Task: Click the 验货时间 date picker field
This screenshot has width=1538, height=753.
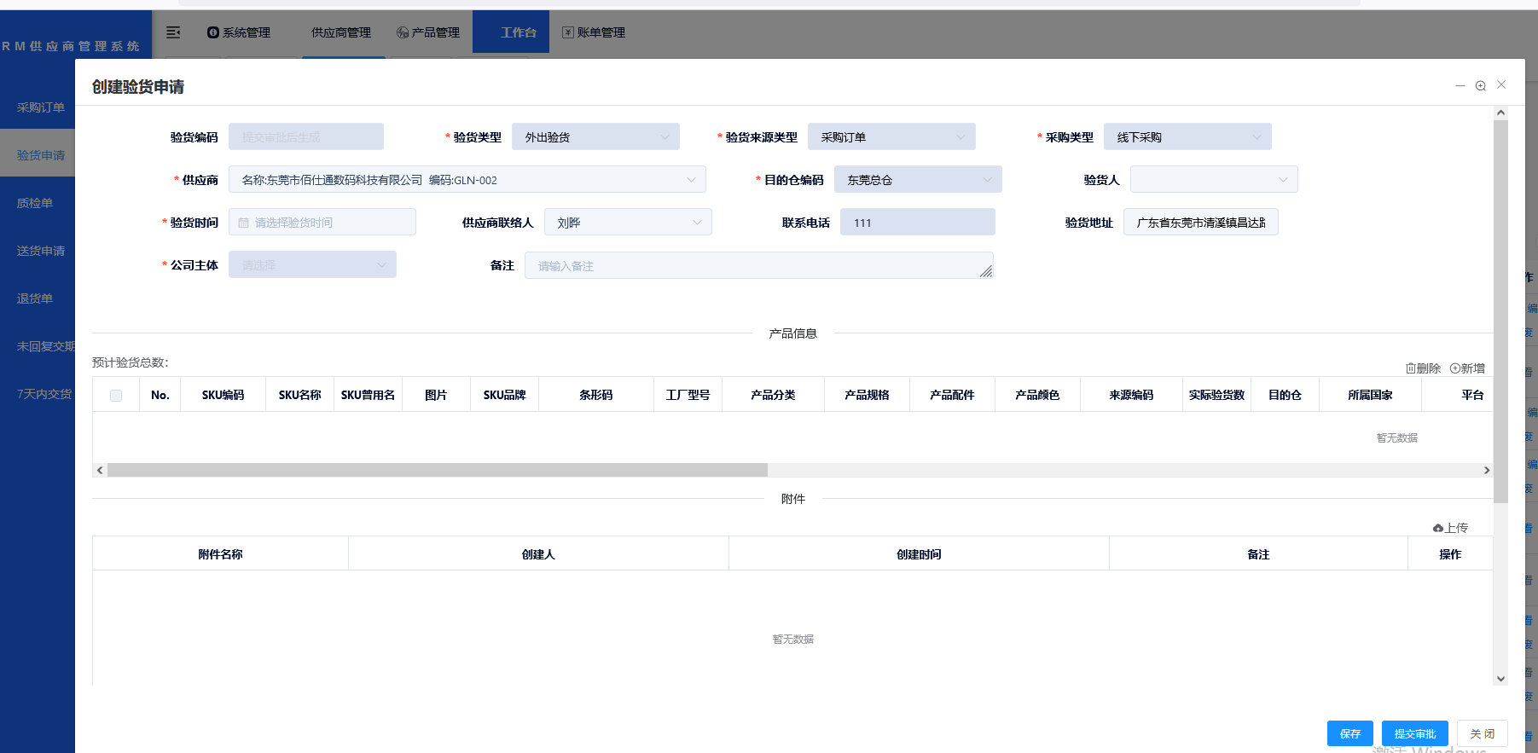Action: click(322, 222)
